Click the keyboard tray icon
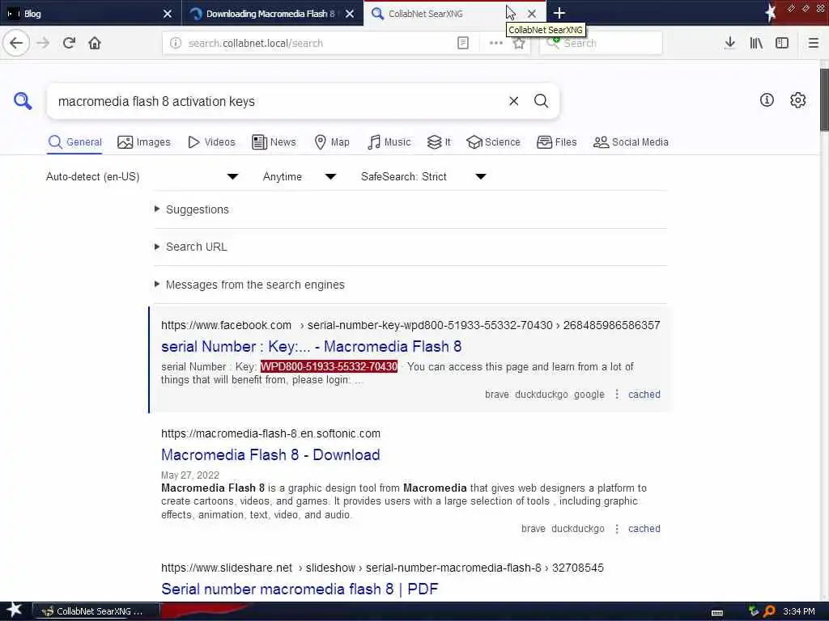Image resolution: width=829 pixels, height=621 pixels. click(x=717, y=613)
